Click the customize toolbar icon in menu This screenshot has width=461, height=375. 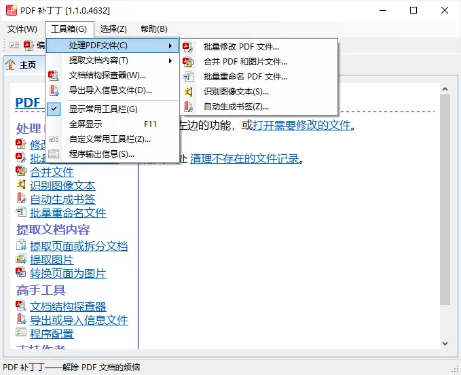pos(54,139)
